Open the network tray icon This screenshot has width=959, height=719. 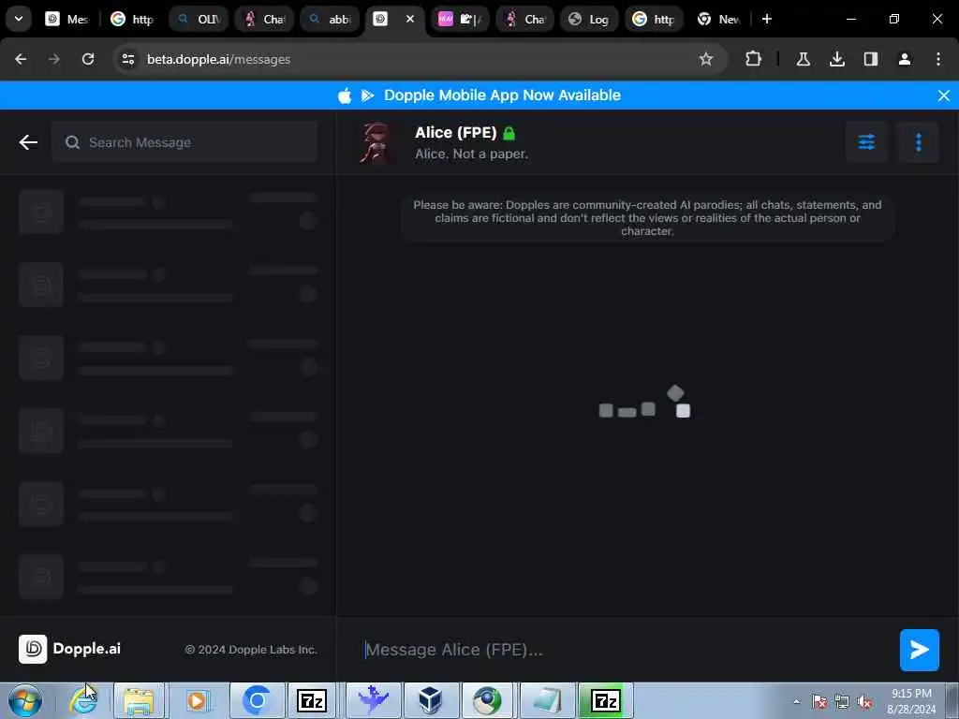point(842,702)
